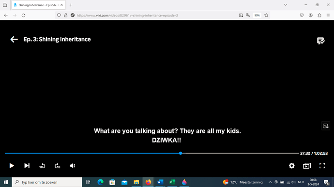334x187 pixels.
Task: Open tracking protection shield icon
Action: point(59,15)
